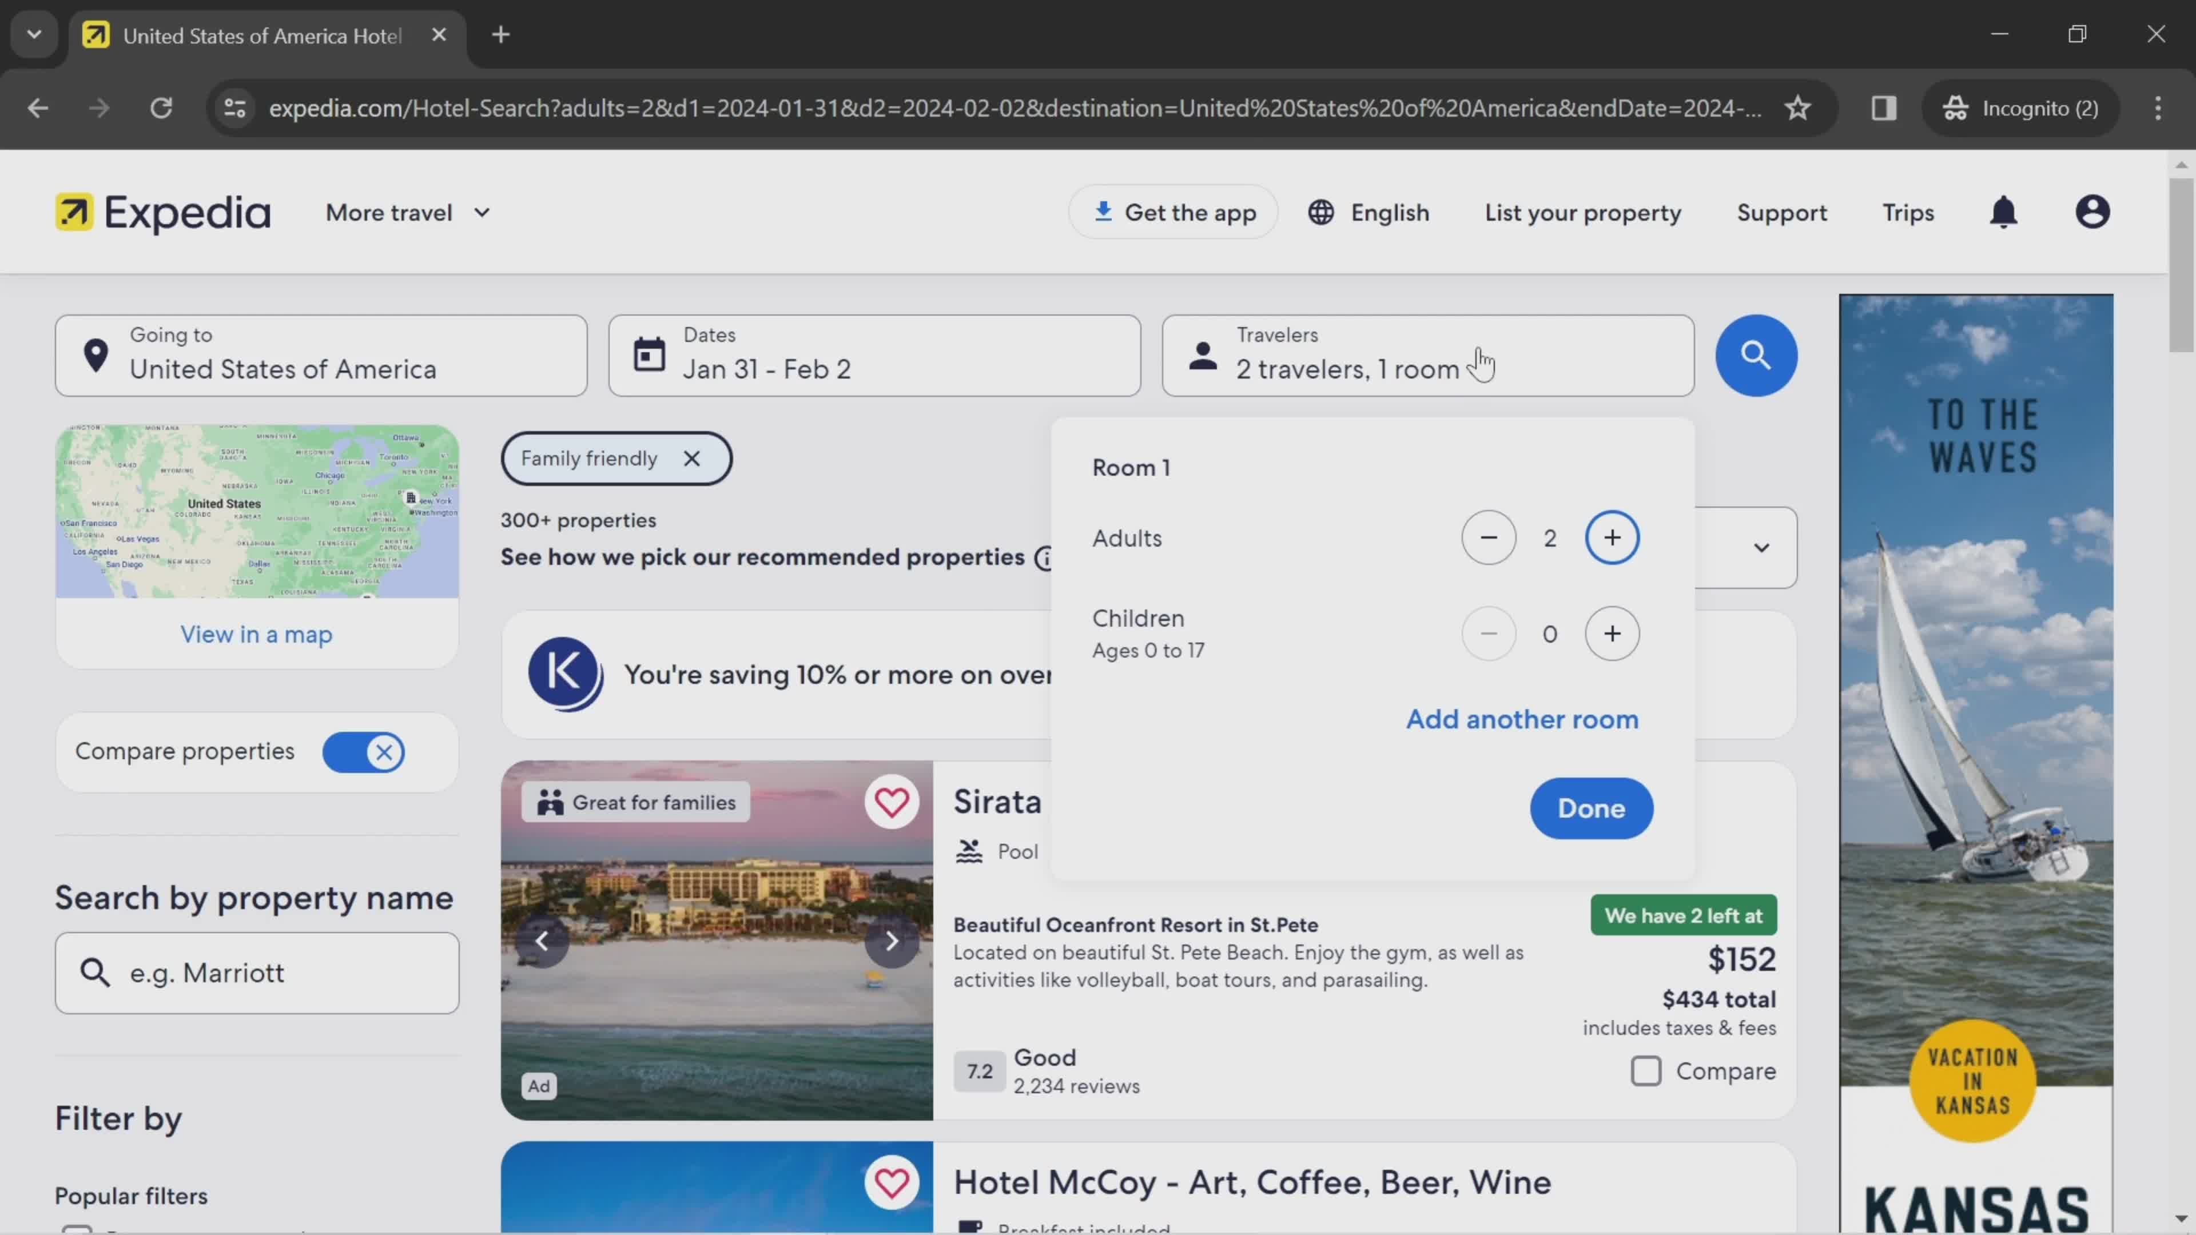
Task: Click the info icon beside recommended properties
Action: click(1044, 557)
